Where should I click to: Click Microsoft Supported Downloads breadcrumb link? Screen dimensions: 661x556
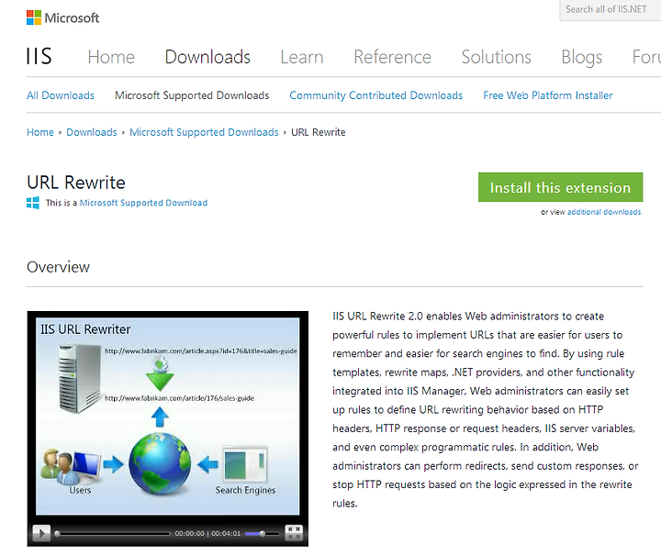204,132
